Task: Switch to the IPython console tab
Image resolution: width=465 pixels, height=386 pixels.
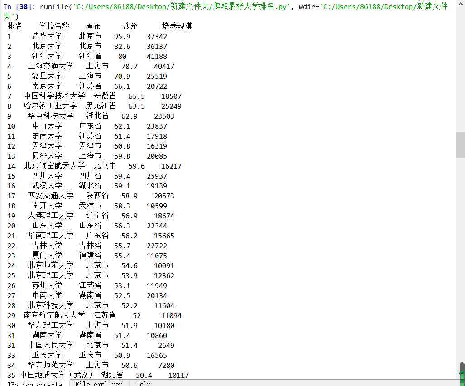Action: click(35, 383)
